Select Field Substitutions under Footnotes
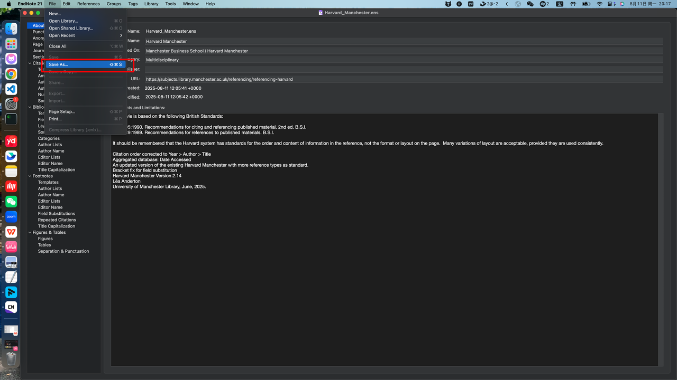This screenshot has height=380, width=677. (x=57, y=214)
